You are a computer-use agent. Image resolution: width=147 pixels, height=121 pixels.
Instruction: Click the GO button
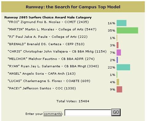pyautogui.click(x=116, y=112)
